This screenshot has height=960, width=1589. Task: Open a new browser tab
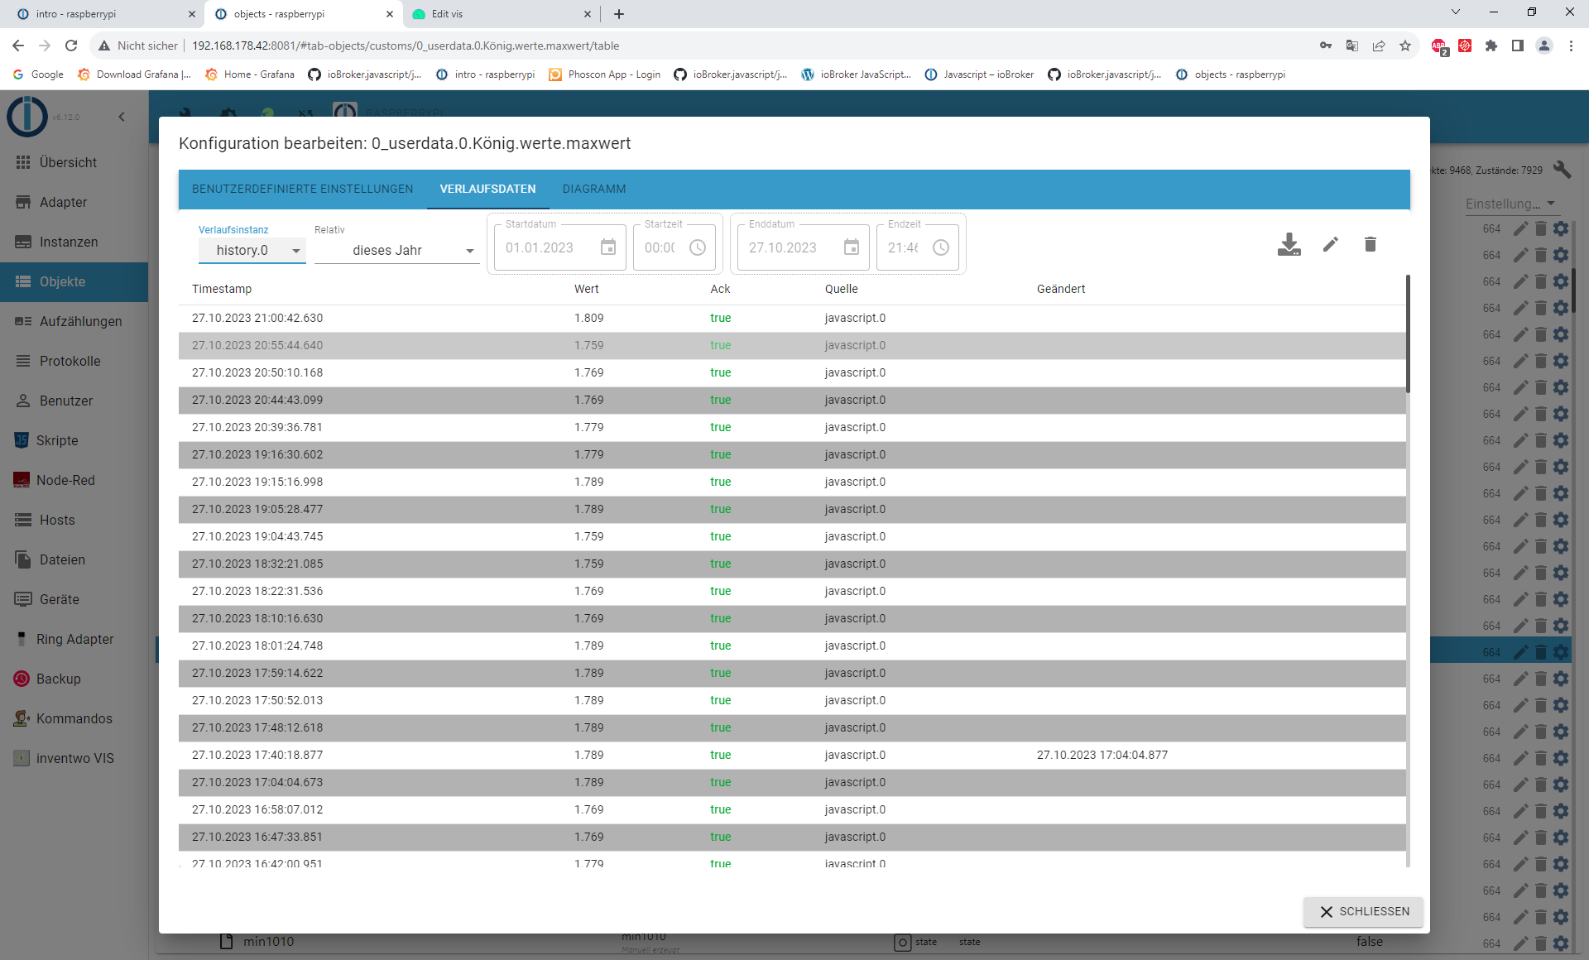click(619, 14)
